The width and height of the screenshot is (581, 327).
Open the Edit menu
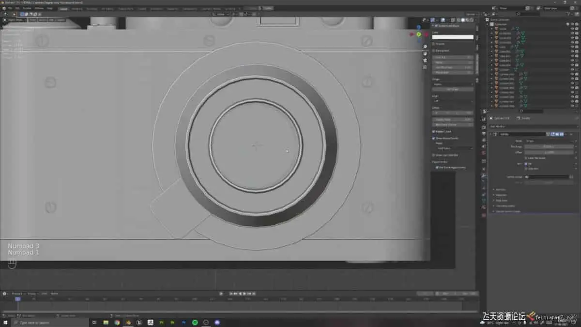point(17,8)
